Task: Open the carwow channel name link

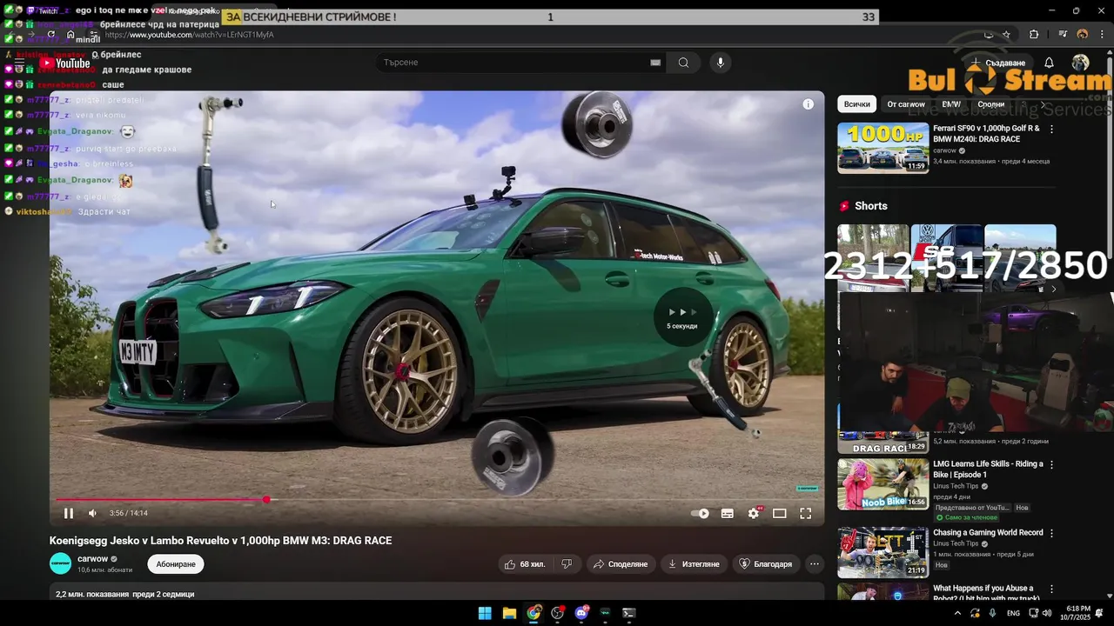Action: (x=93, y=559)
